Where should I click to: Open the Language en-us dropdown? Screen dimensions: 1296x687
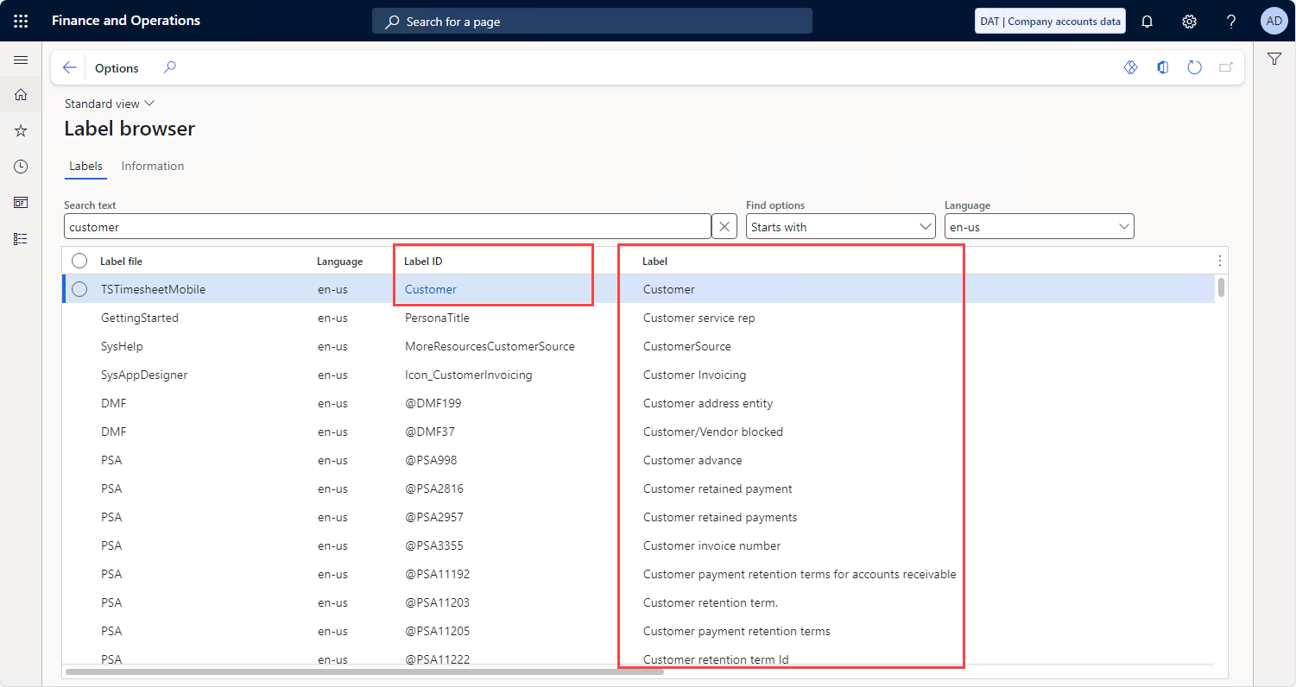tap(1039, 227)
